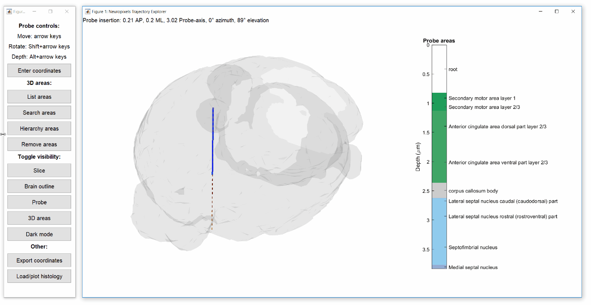
Task: Click the List areas button
Action: tap(39, 96)
